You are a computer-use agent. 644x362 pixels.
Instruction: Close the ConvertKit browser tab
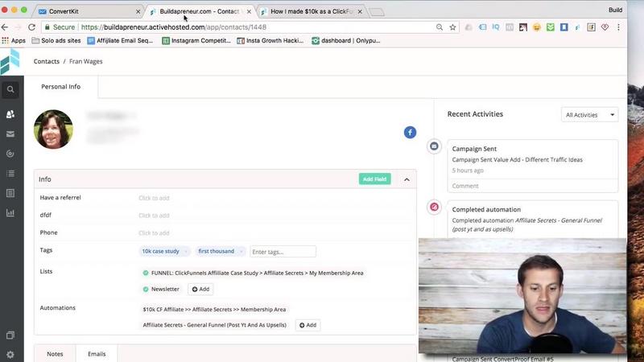pyautogui.click(x=138, y=11)
